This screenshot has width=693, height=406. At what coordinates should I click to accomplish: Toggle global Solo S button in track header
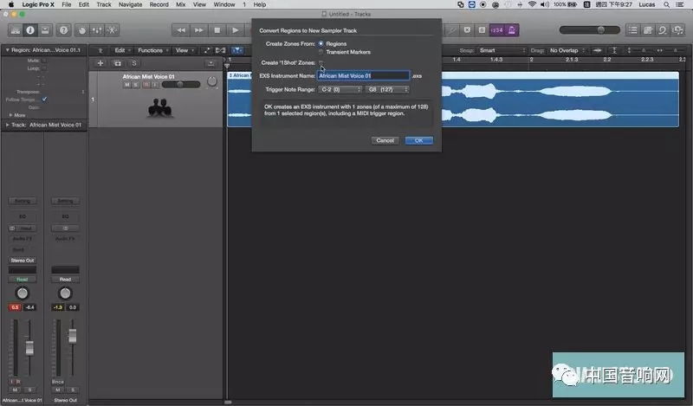[134, 63]
